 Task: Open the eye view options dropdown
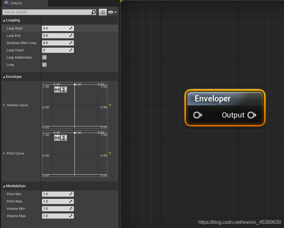click(x=112, y=12)
